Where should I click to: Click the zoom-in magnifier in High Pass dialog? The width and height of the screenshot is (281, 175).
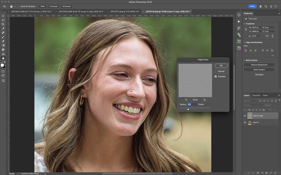[204, 100]
